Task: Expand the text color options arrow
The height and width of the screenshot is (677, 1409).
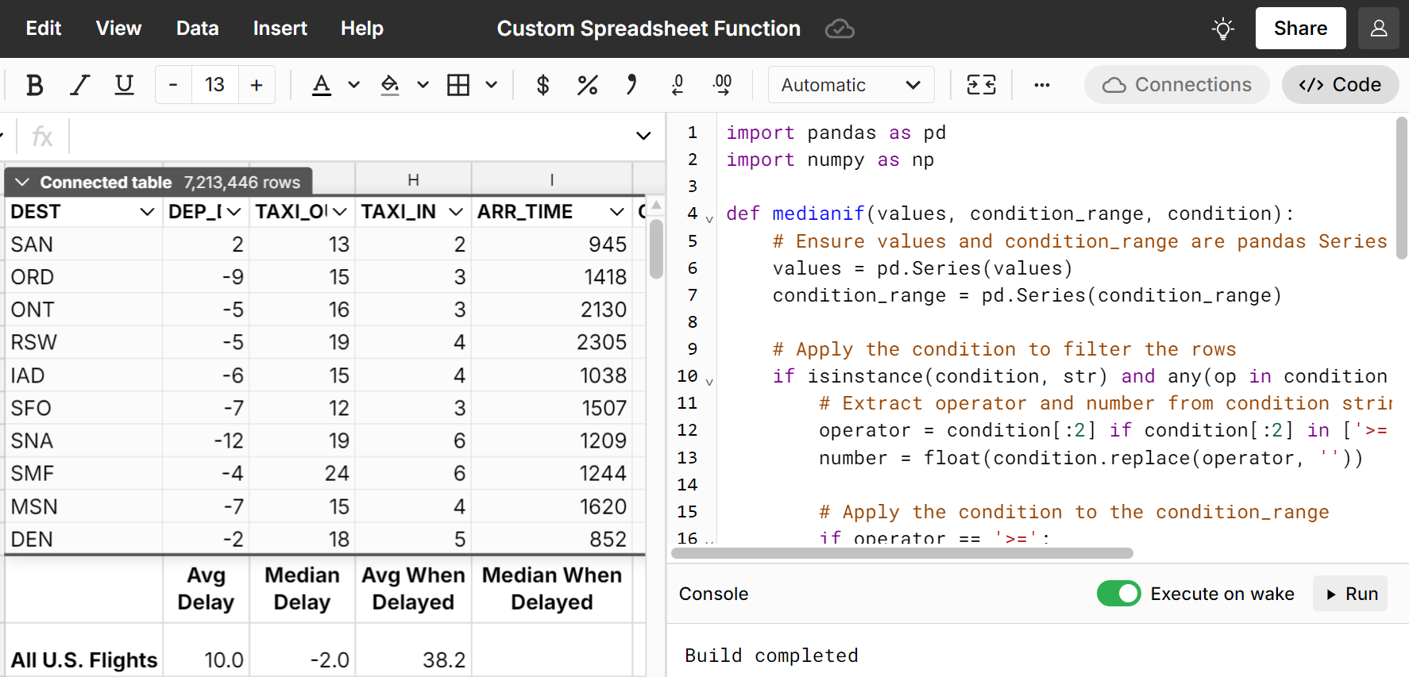Action: click(354, 85)
